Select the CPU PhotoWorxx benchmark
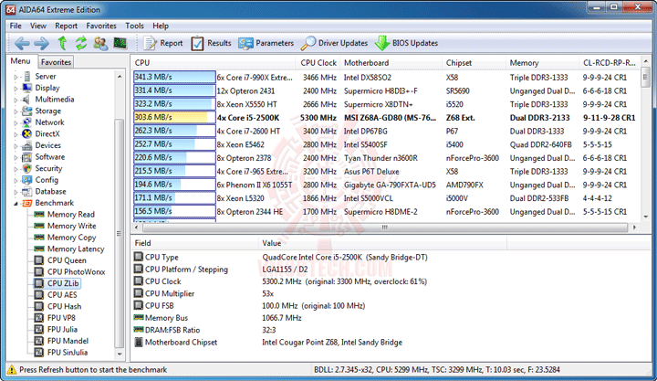657x381 pixels. tap(76, 272)
